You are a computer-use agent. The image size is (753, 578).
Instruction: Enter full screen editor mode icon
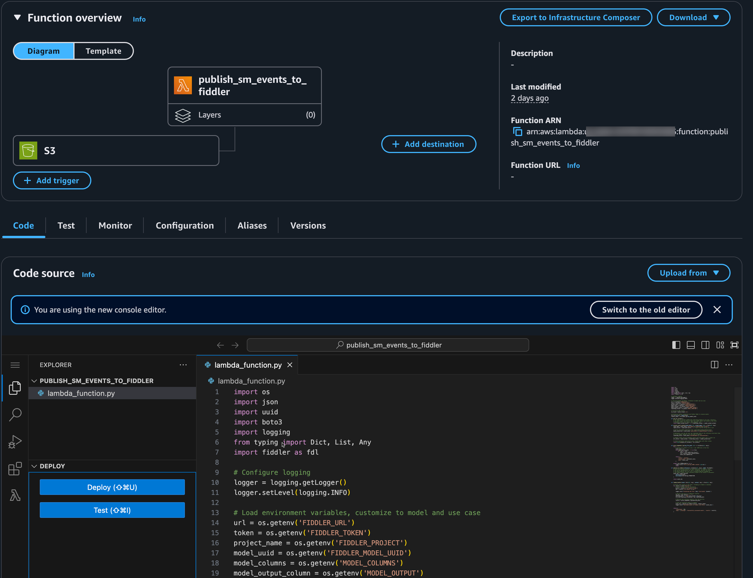pos(734,345)
